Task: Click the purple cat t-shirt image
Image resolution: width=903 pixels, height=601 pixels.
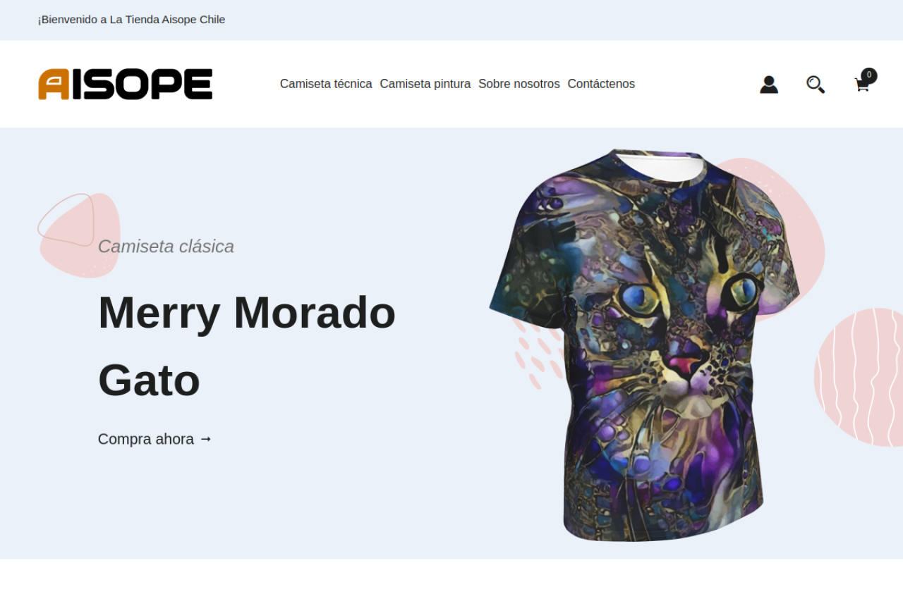Action: [x=644, y=345]
